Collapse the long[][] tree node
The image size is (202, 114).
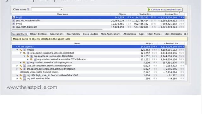tap(17, 50)
